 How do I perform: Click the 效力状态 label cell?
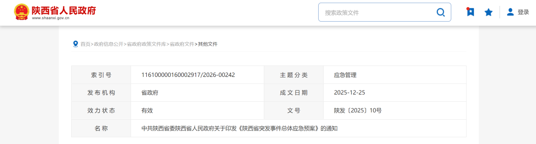coord(101,111)
